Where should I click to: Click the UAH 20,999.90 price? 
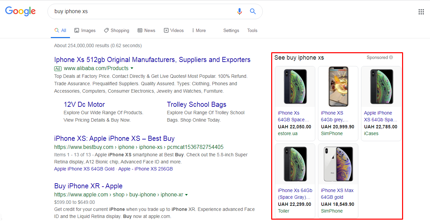(337, 127)
